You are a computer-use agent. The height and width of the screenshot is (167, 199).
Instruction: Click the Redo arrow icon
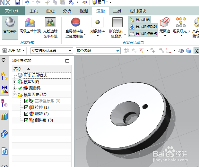38,2
